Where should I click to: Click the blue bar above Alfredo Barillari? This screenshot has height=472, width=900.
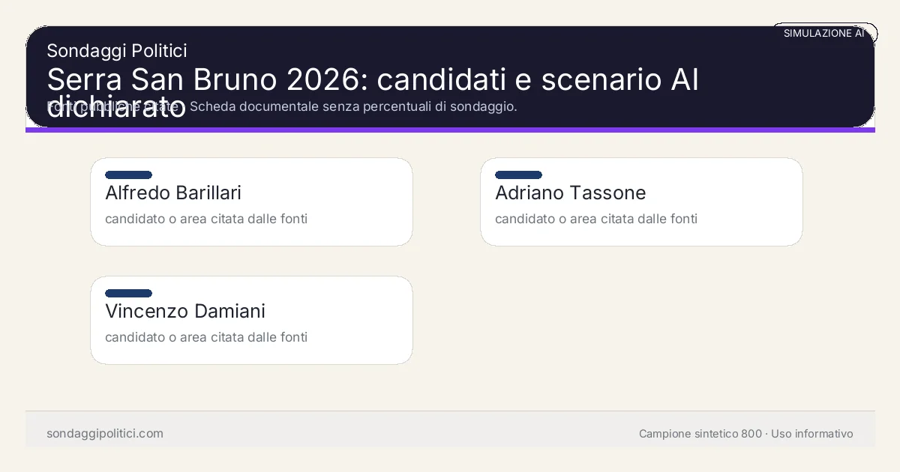click(x=128, y=175)
